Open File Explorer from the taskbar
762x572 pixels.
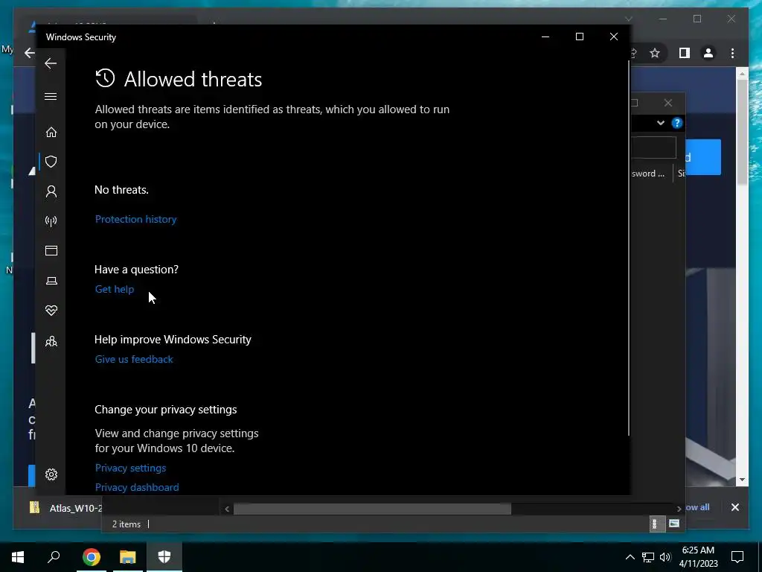click(x=127, y=557)
